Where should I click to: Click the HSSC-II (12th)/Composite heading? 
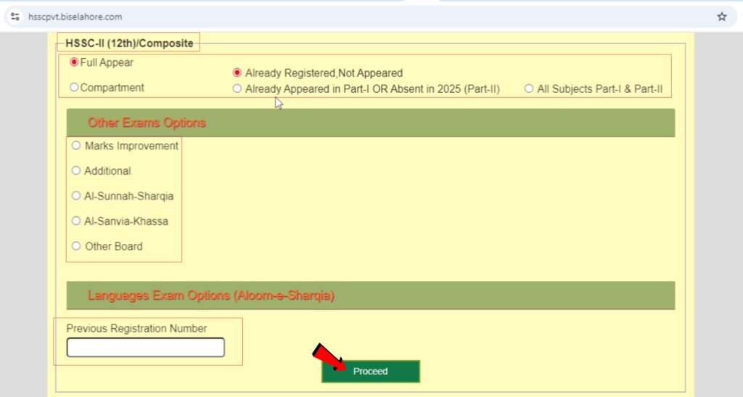pos(129,44)
